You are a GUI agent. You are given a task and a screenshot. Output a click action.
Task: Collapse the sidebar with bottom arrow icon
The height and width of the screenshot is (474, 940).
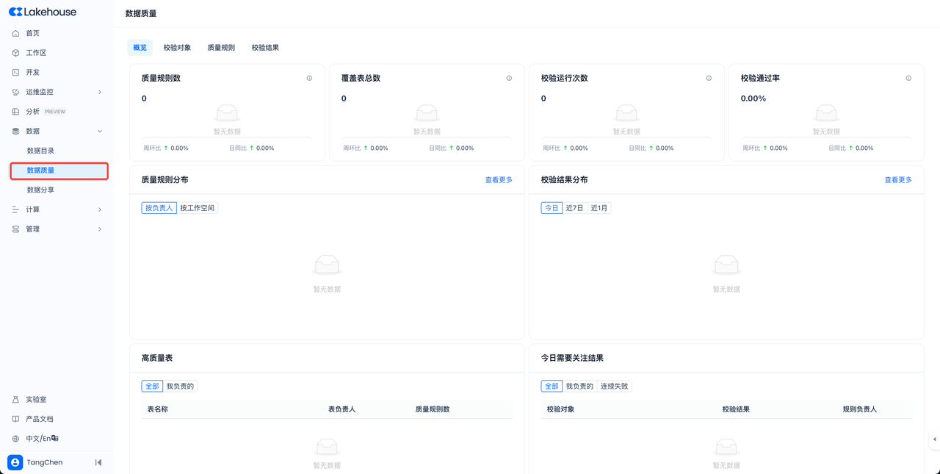98,462
